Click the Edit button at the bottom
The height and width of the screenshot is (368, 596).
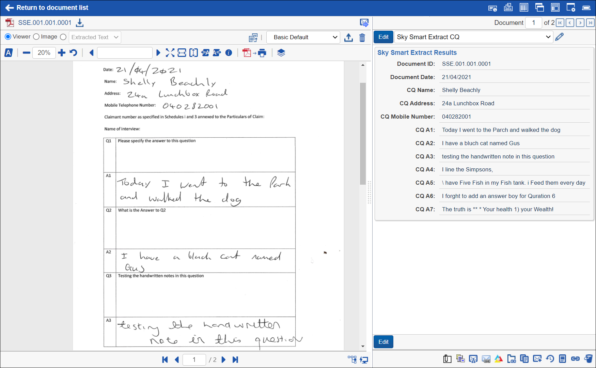[383, 342]
